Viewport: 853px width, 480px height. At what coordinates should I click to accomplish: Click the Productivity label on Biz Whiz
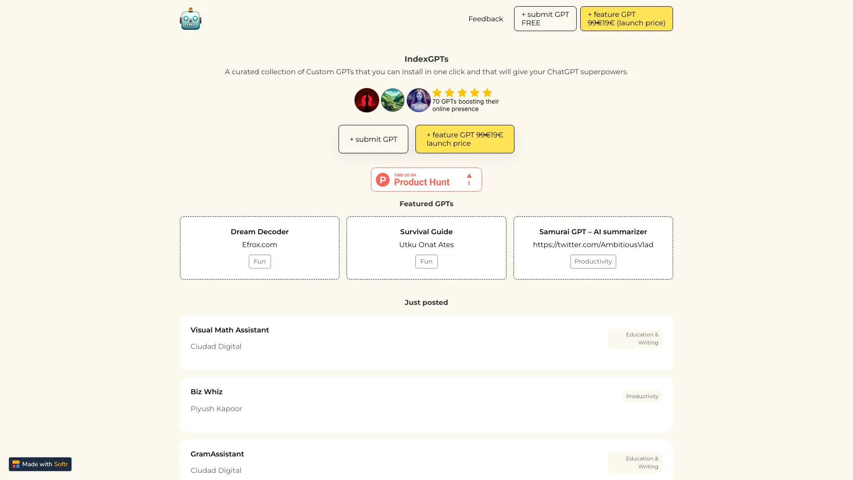pyautogui.click(x=642, y=396)
